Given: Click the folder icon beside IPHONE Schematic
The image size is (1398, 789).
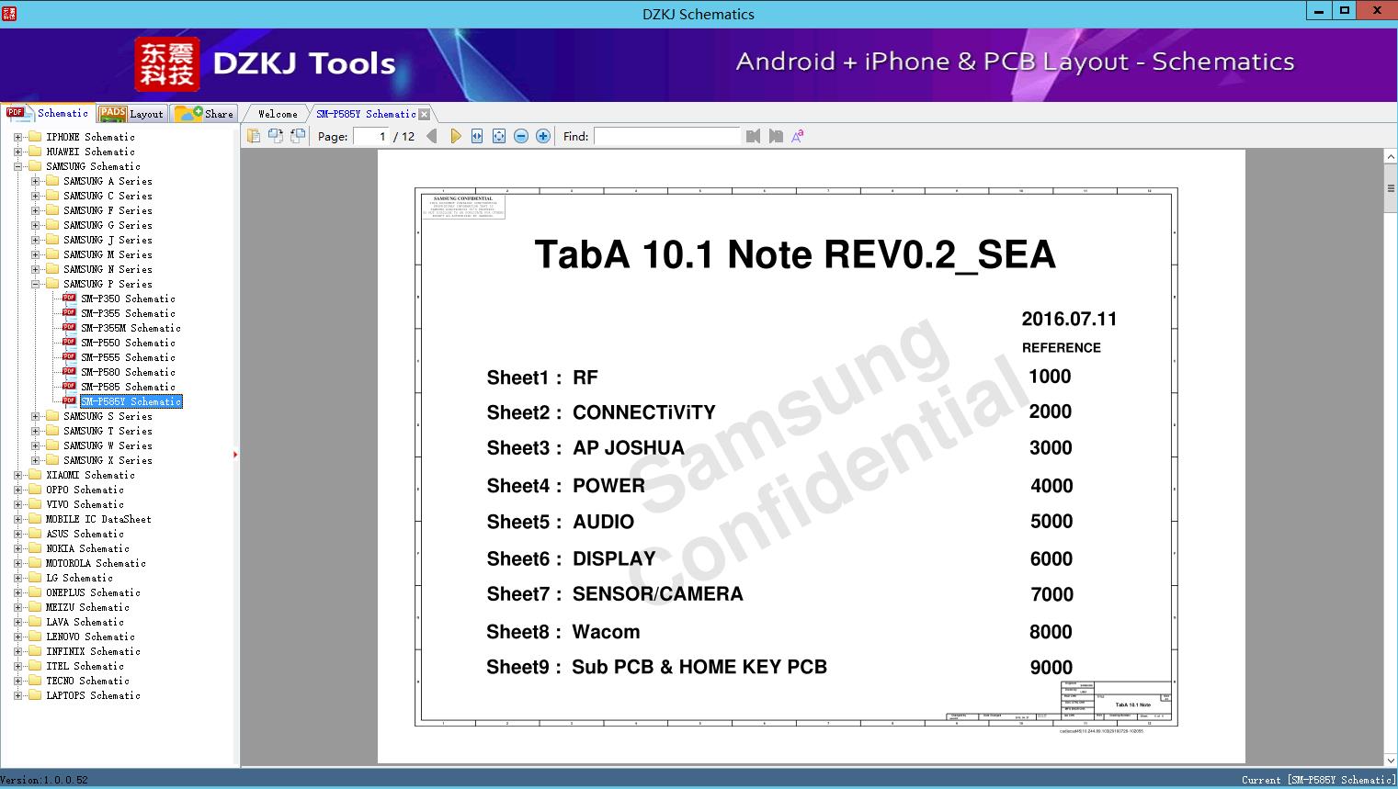Looking at the screenshot, I should [35, 137].
